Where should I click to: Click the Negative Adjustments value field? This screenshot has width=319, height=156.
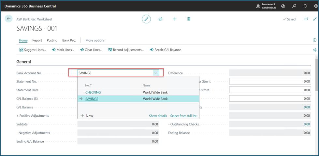click(118, 133)
